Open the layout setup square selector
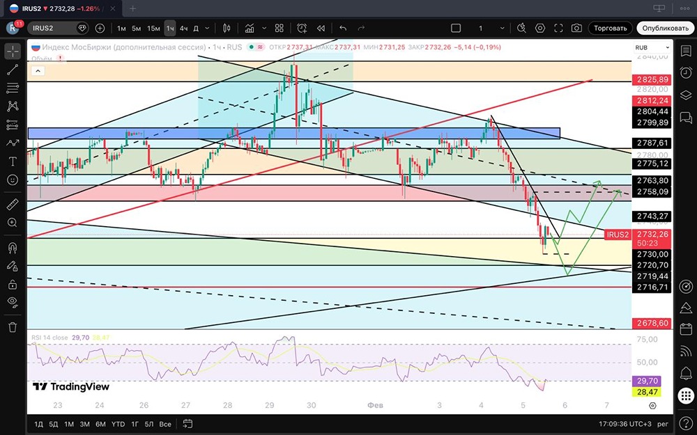 pos(456,28)
